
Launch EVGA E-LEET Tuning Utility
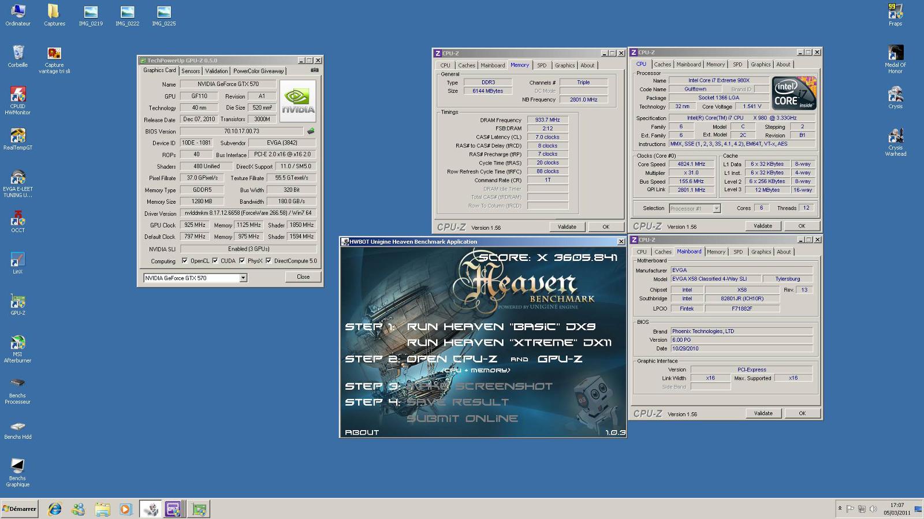point(18,184)
